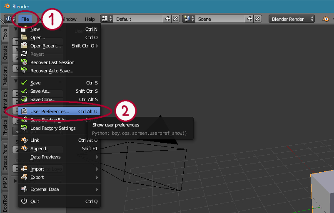Delete the current scene with X button
Viewport: 334px width, 213px height.
tap(257, 19)
